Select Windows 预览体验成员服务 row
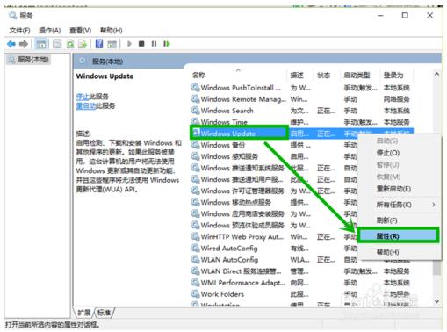Viewport: 447px width, 332px height. tap(274, 225)
